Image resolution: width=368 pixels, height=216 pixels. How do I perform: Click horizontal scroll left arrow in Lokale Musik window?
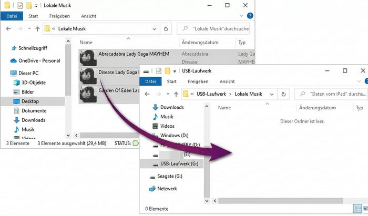76,135
